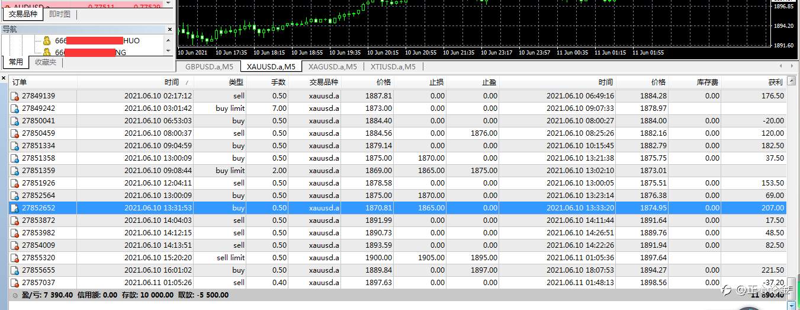
Task: Click market watch scrollbar down arrow
Action: [168, 3]
